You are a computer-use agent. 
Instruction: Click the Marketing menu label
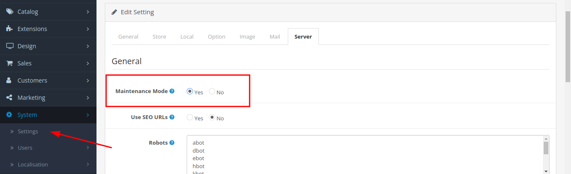click(x=31, y=98)
